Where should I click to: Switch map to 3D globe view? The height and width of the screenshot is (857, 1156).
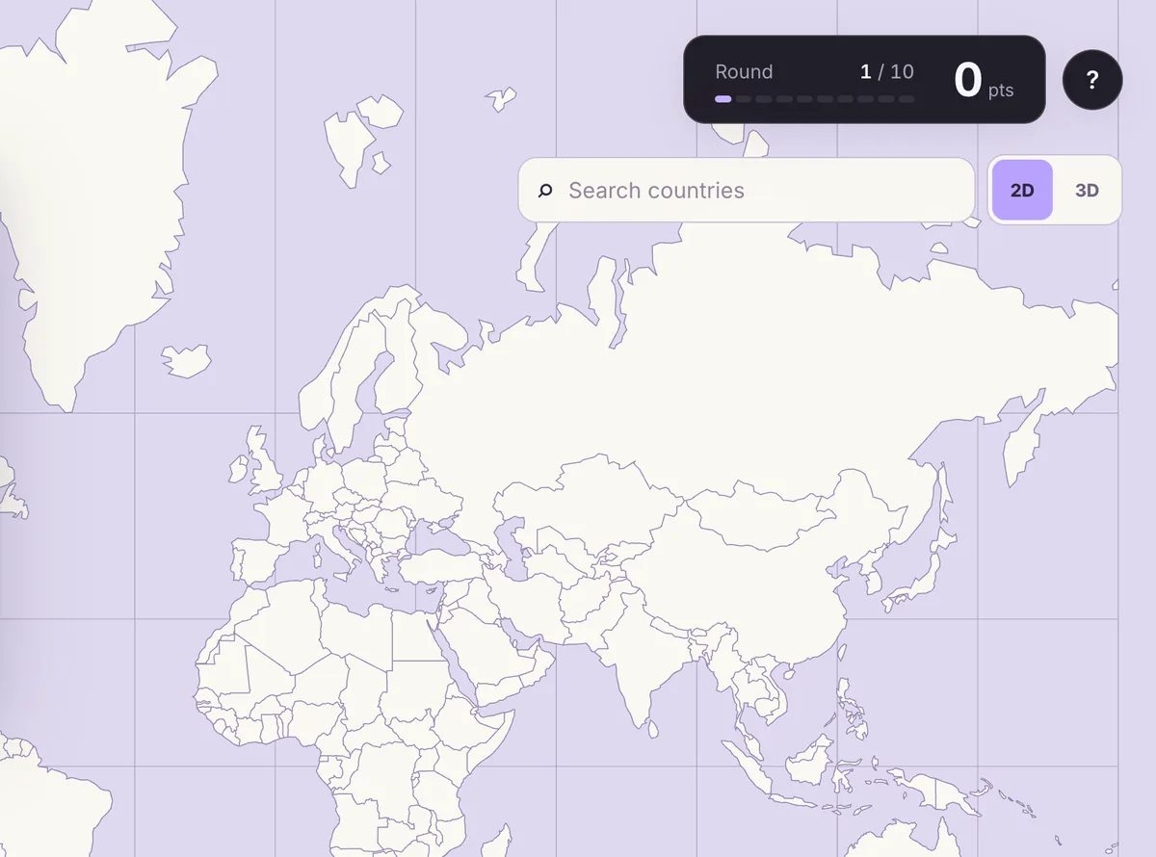pyautogui.click(x=1087, y=191)
